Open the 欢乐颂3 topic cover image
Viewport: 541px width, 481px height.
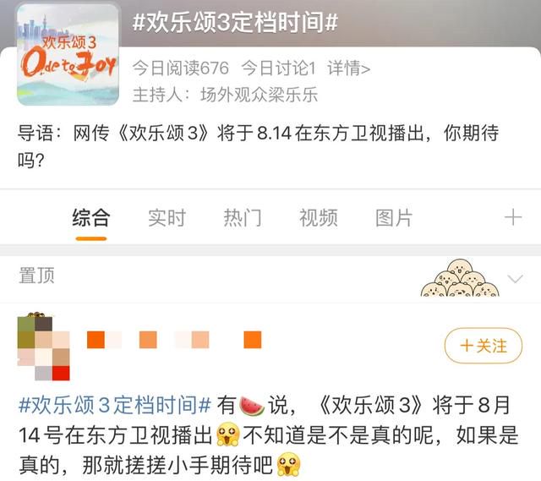pos(68,54)
